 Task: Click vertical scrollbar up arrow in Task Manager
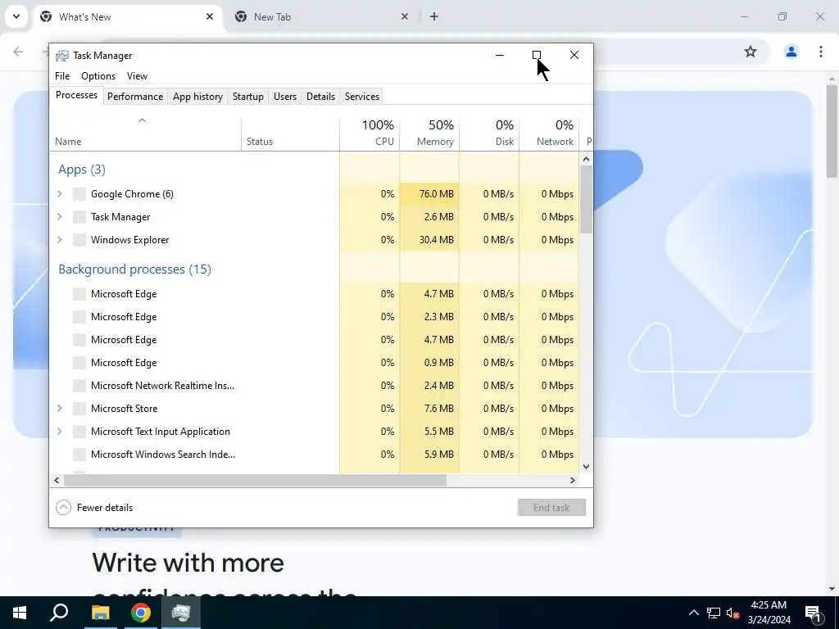pyautogui.click(x=586, y=159)
